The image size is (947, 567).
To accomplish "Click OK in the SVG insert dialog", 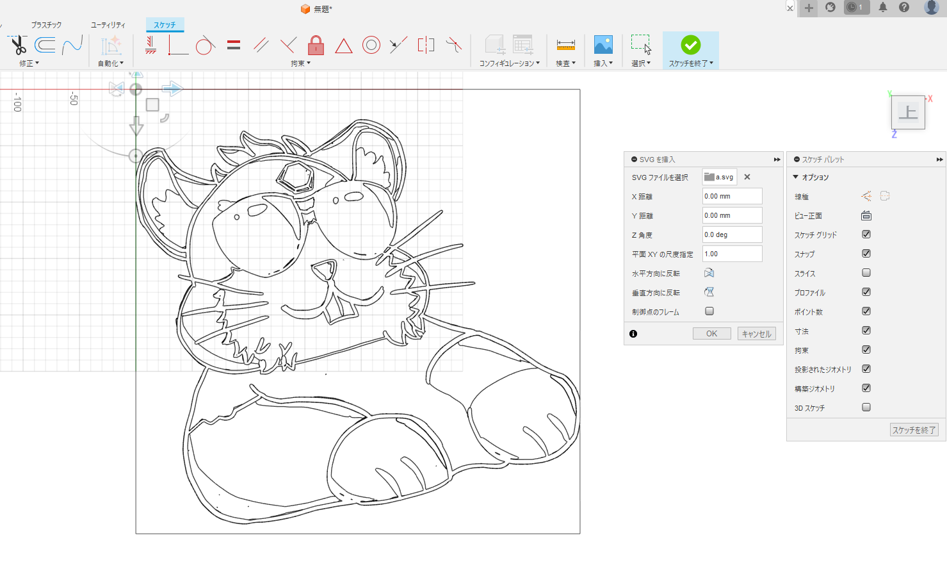I will tap(711, 334).
